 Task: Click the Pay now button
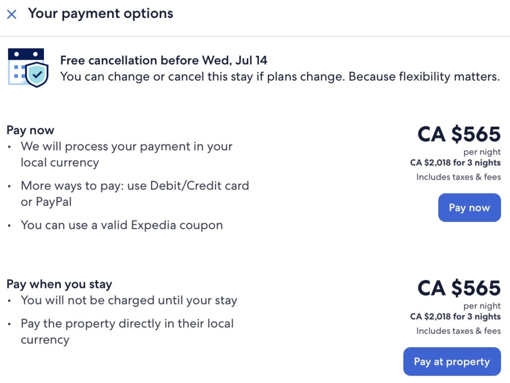coord(469,207)
